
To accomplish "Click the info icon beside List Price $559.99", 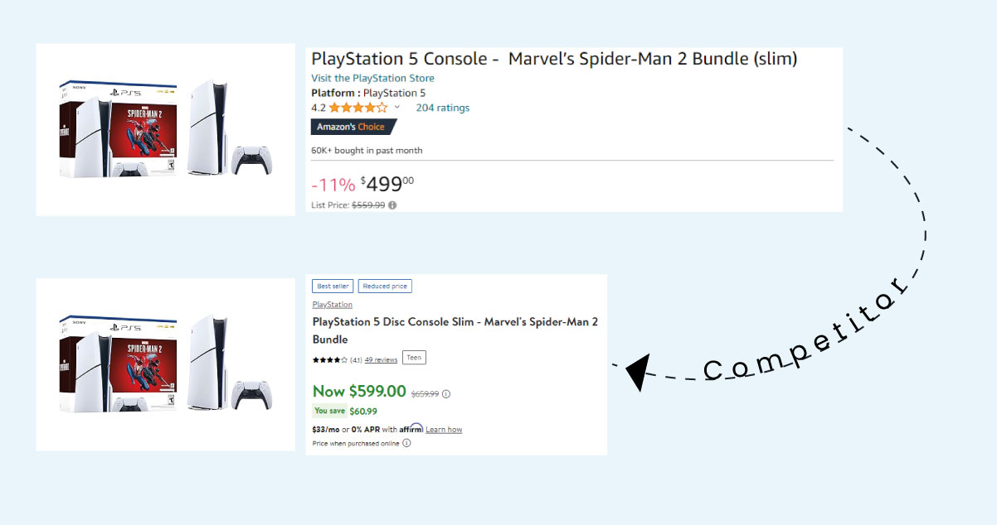I will click(x=392, y=205).
